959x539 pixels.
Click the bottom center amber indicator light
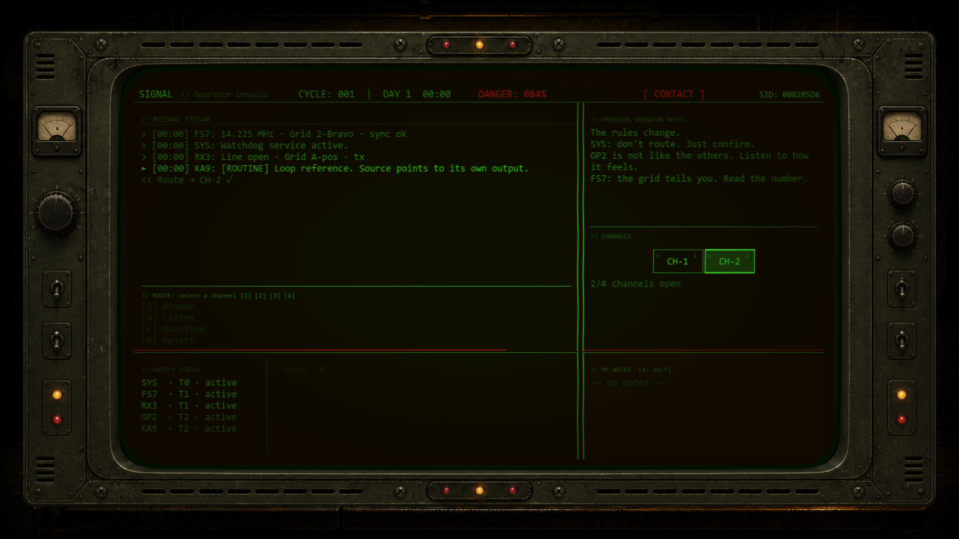pyautogui.click(x=479, y=491)
